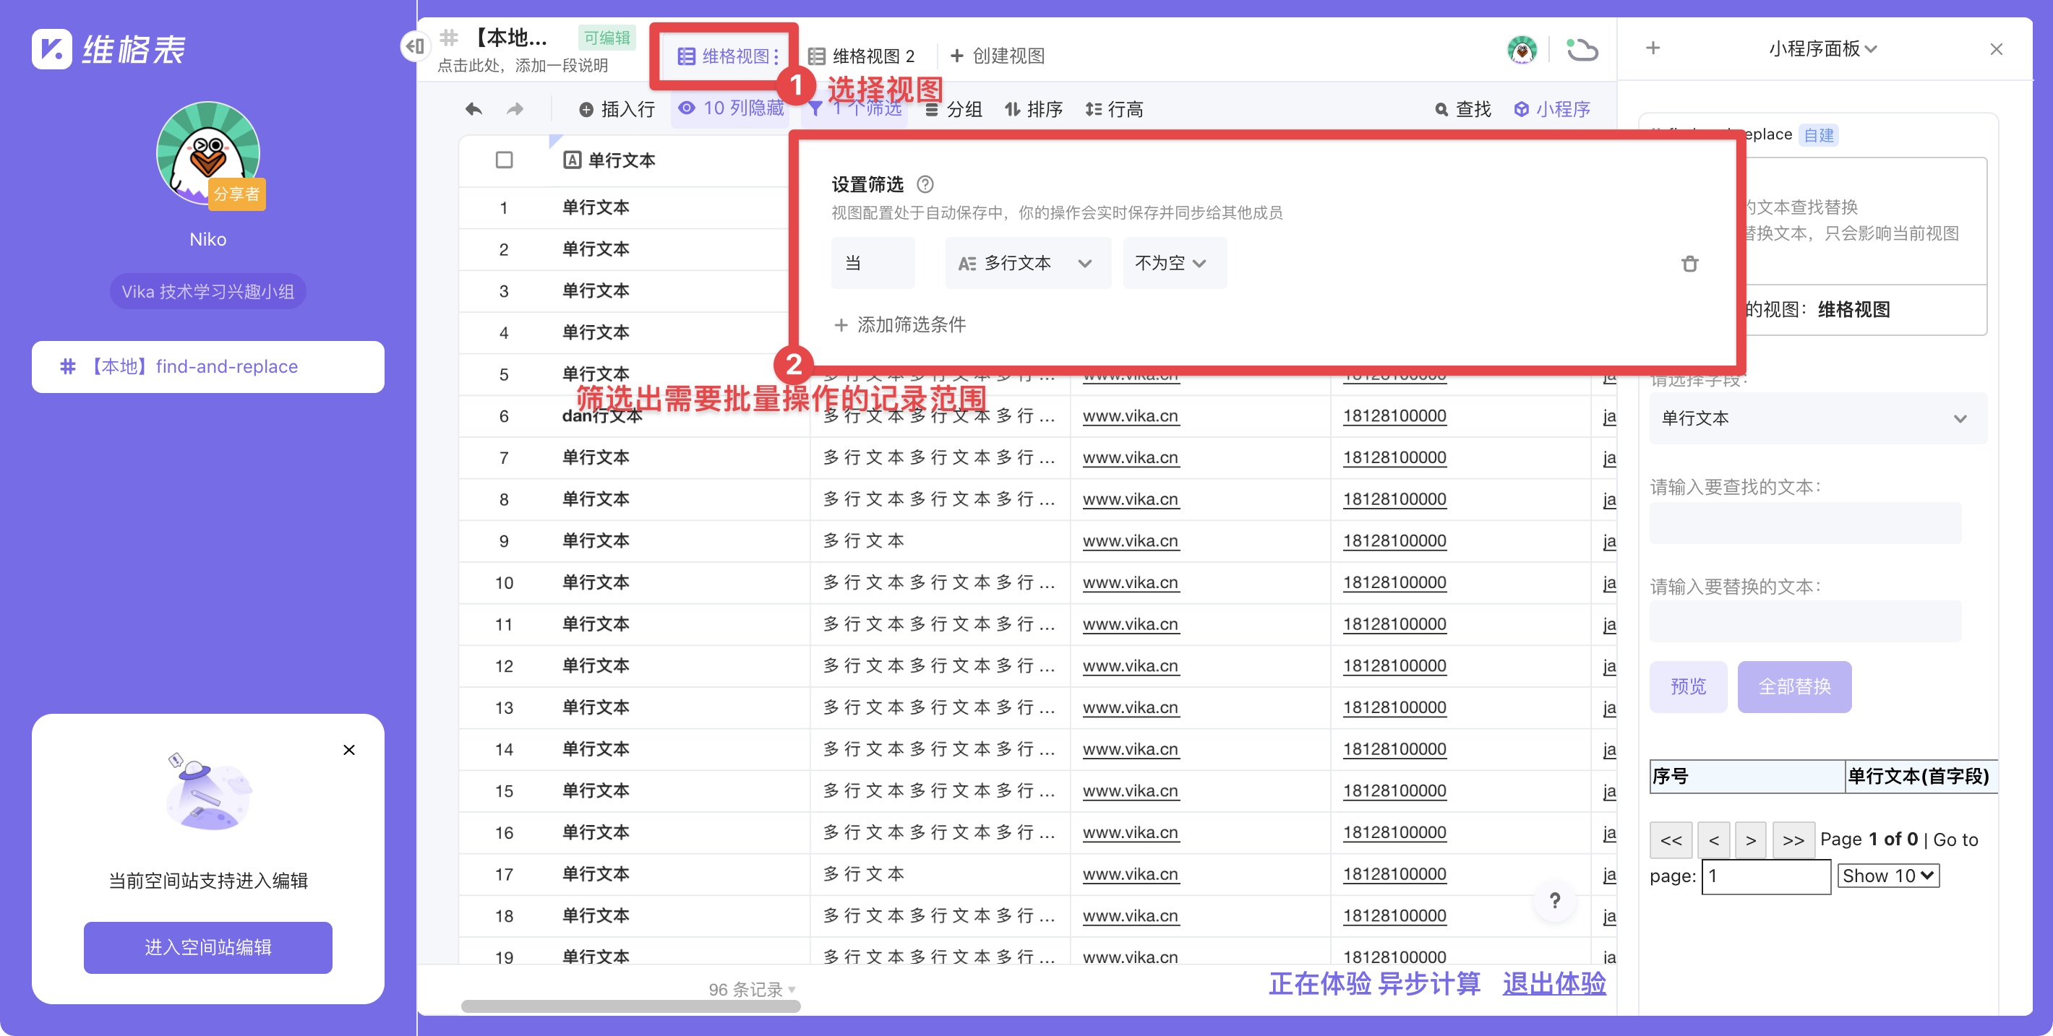Collapse the sidebar with the arrow icon
2053x1036 pixels.
[414, 46]
